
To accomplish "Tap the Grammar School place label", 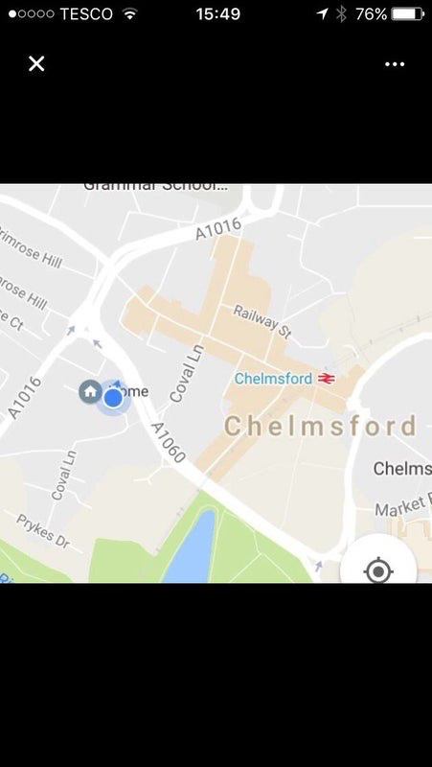I will 155,186.
